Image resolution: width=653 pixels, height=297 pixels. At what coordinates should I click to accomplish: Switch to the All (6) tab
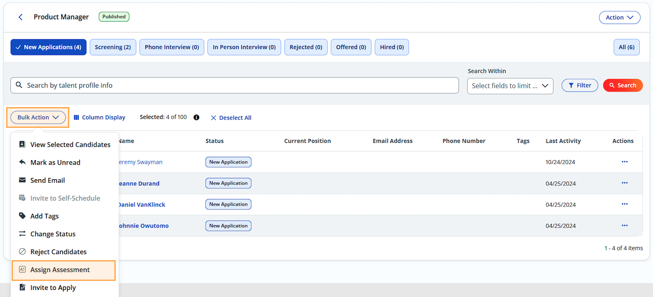[x=626, y=47]
